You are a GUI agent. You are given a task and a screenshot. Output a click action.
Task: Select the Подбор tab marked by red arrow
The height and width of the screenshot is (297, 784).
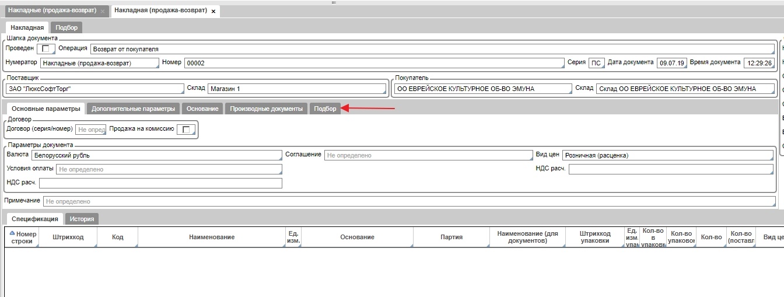tap(325, 109)
